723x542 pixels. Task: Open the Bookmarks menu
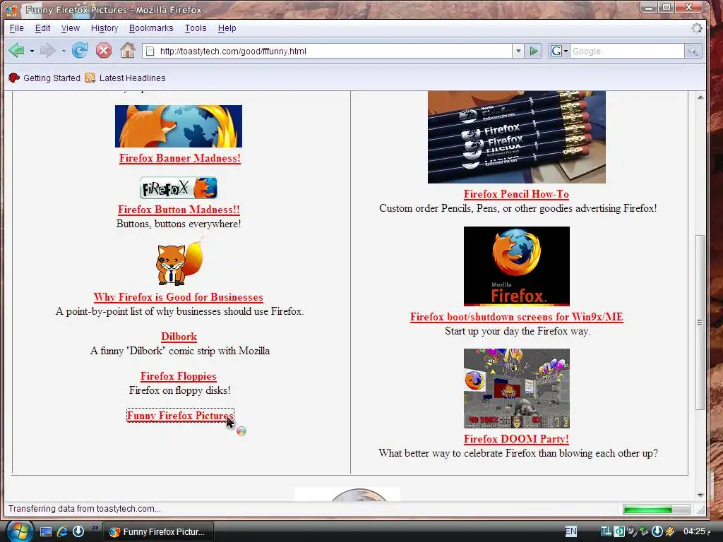tap(151, 28)
